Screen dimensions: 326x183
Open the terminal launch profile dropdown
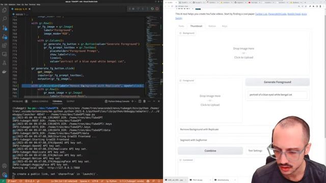tap(135, 101)
